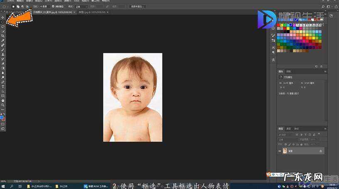
Task: Select the Crop tool
Action: (x=3, y=36)
